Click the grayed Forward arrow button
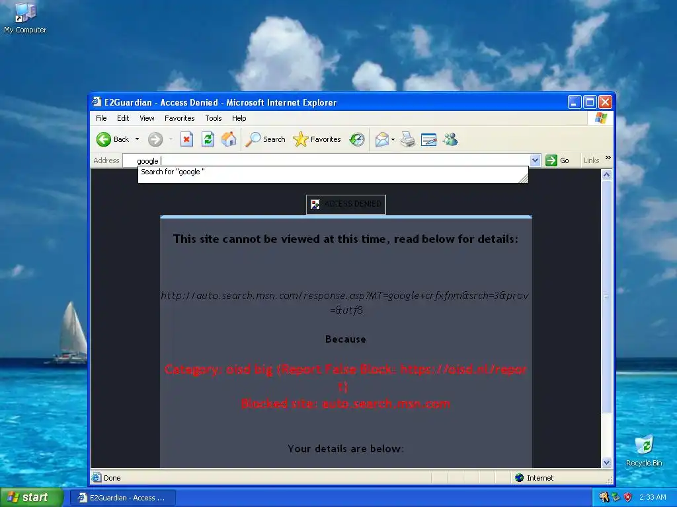The width and height of the screenshot is (677, 507). (x=155, y=139)
